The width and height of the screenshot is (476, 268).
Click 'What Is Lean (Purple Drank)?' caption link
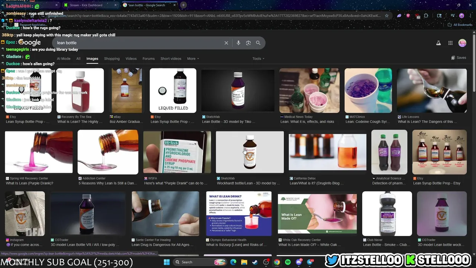(x=30, y=184)
